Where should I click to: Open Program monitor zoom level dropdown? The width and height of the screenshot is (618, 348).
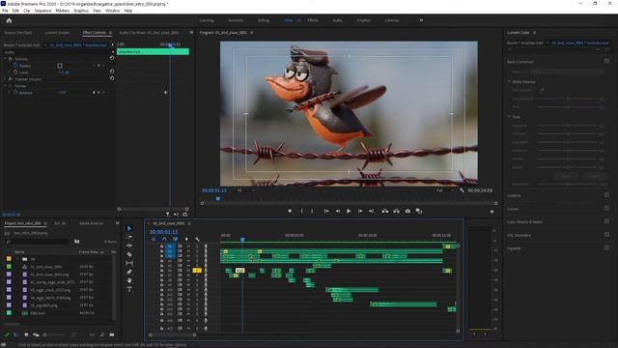tap(245, 190)
